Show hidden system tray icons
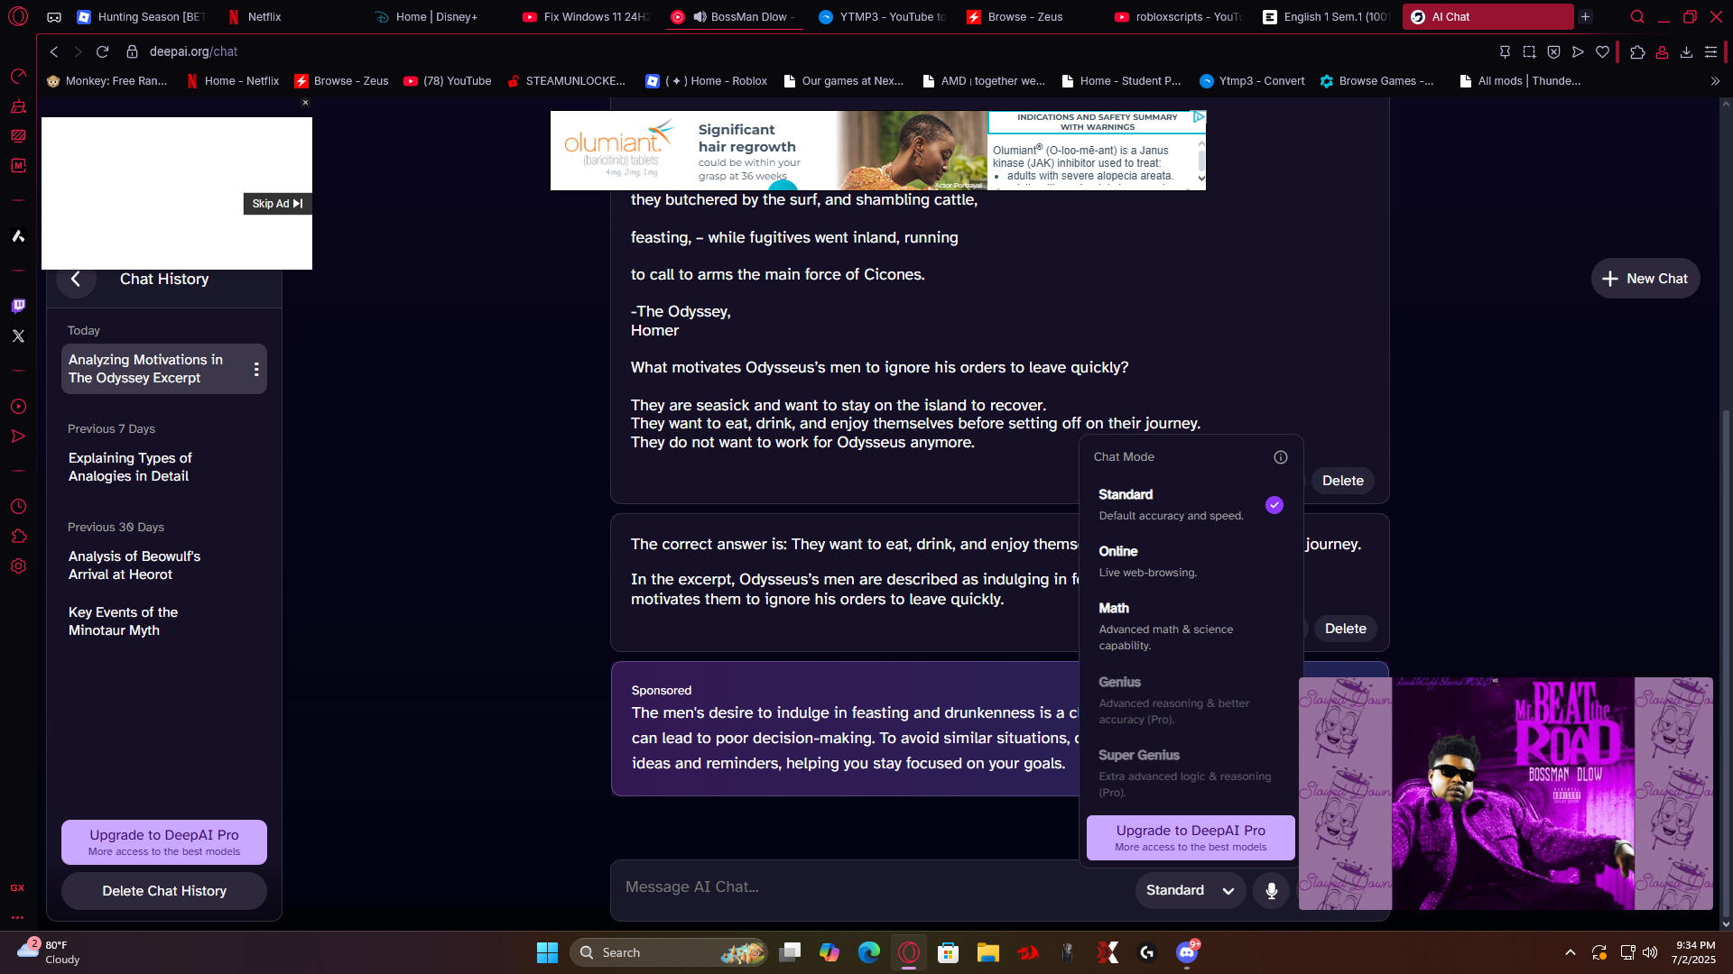Screen dimensions: 1733x974 pos(1571,952)
